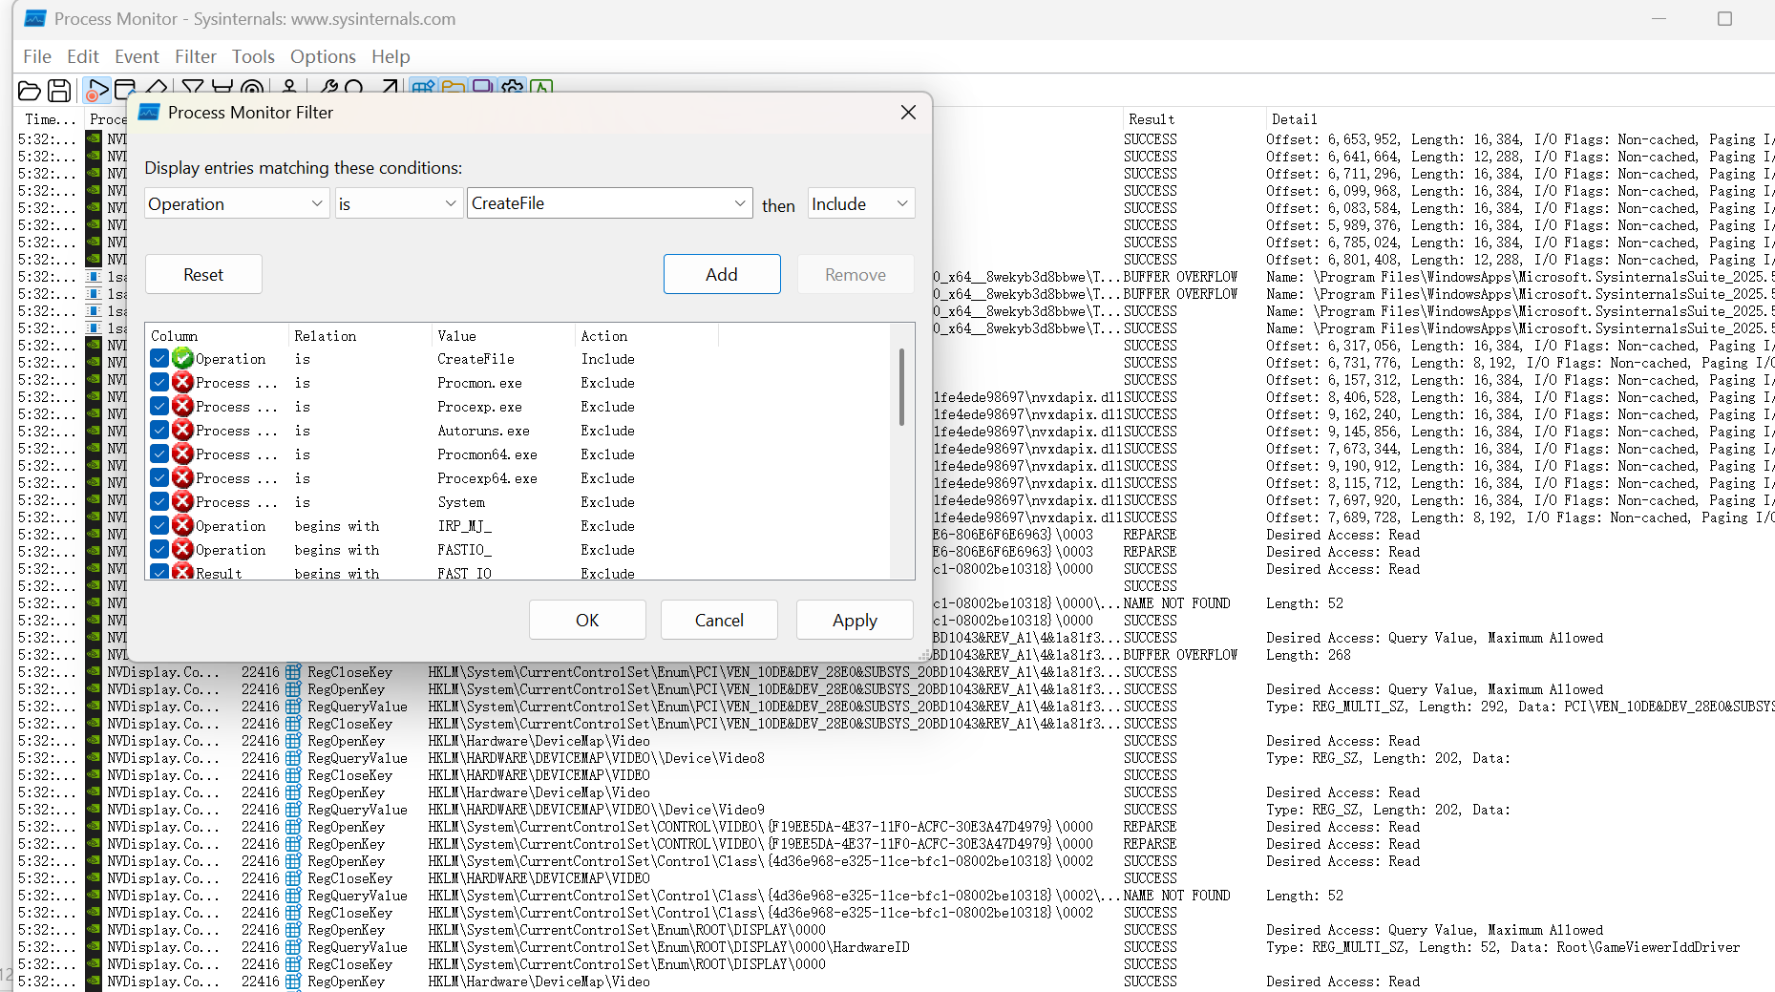This screenshot has height=992, width=1775.
Task: Click the Open file toolbar icon
Action: click(x=30, y=91)
